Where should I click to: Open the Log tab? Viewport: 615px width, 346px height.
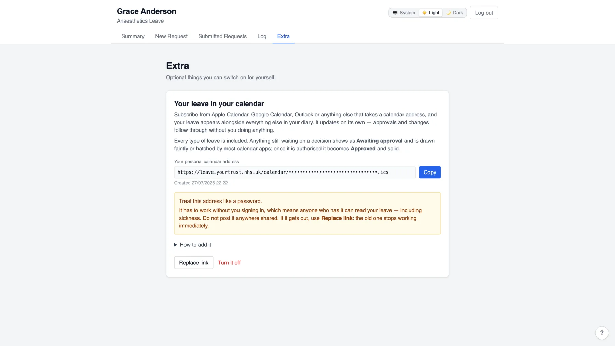click(x=262, y=36)
